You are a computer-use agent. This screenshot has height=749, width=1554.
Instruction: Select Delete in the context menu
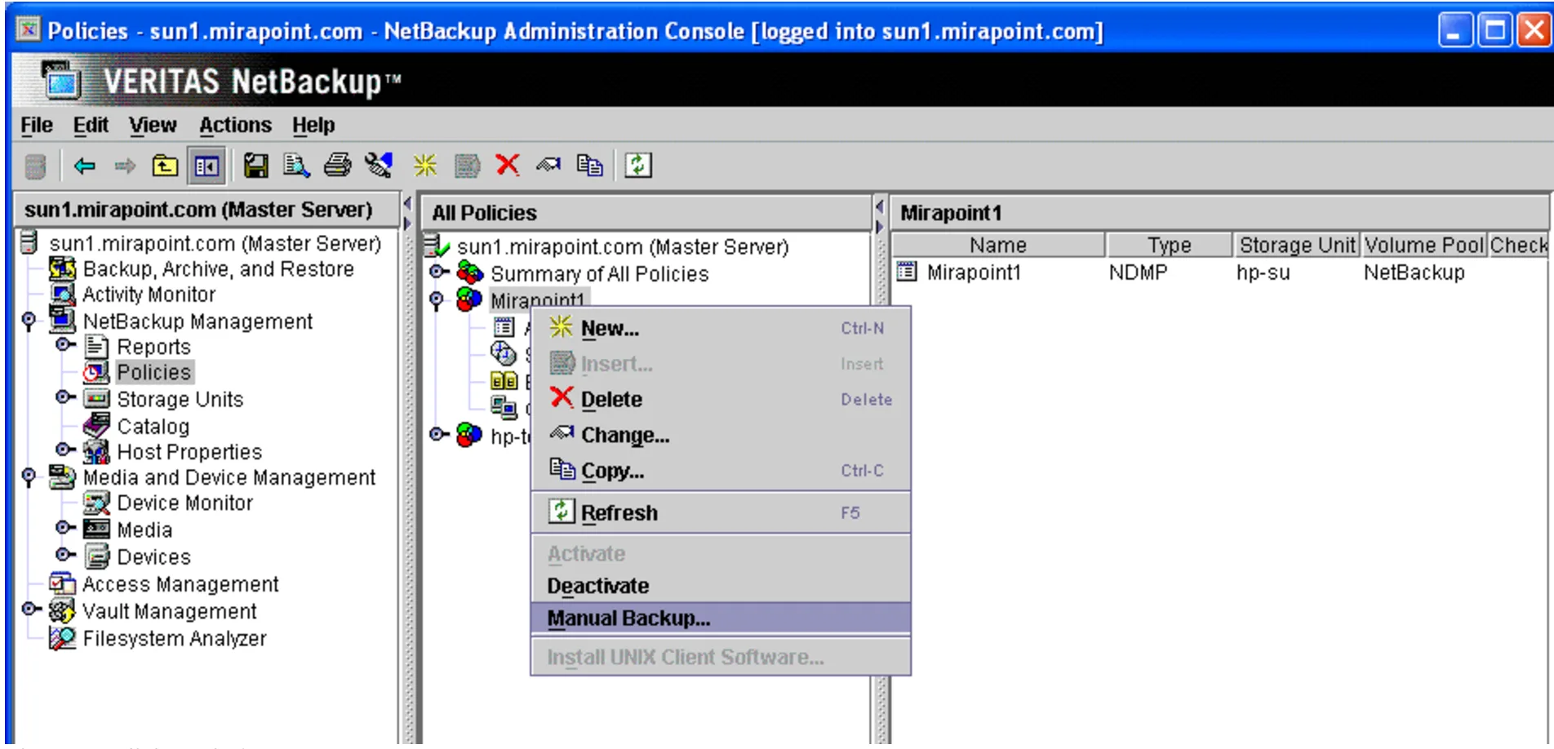[721, 400]
